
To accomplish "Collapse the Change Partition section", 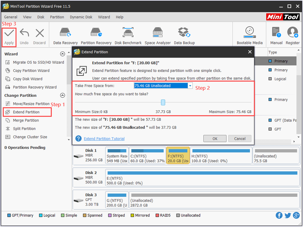I will click(x=62, y=95).
